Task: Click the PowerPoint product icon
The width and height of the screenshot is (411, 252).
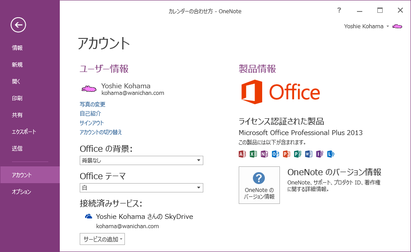Action: 287,154
